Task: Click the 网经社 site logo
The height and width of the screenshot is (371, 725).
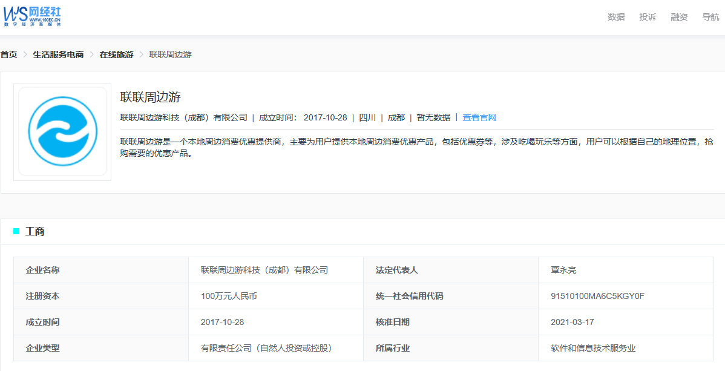Action: pos(32,17)
